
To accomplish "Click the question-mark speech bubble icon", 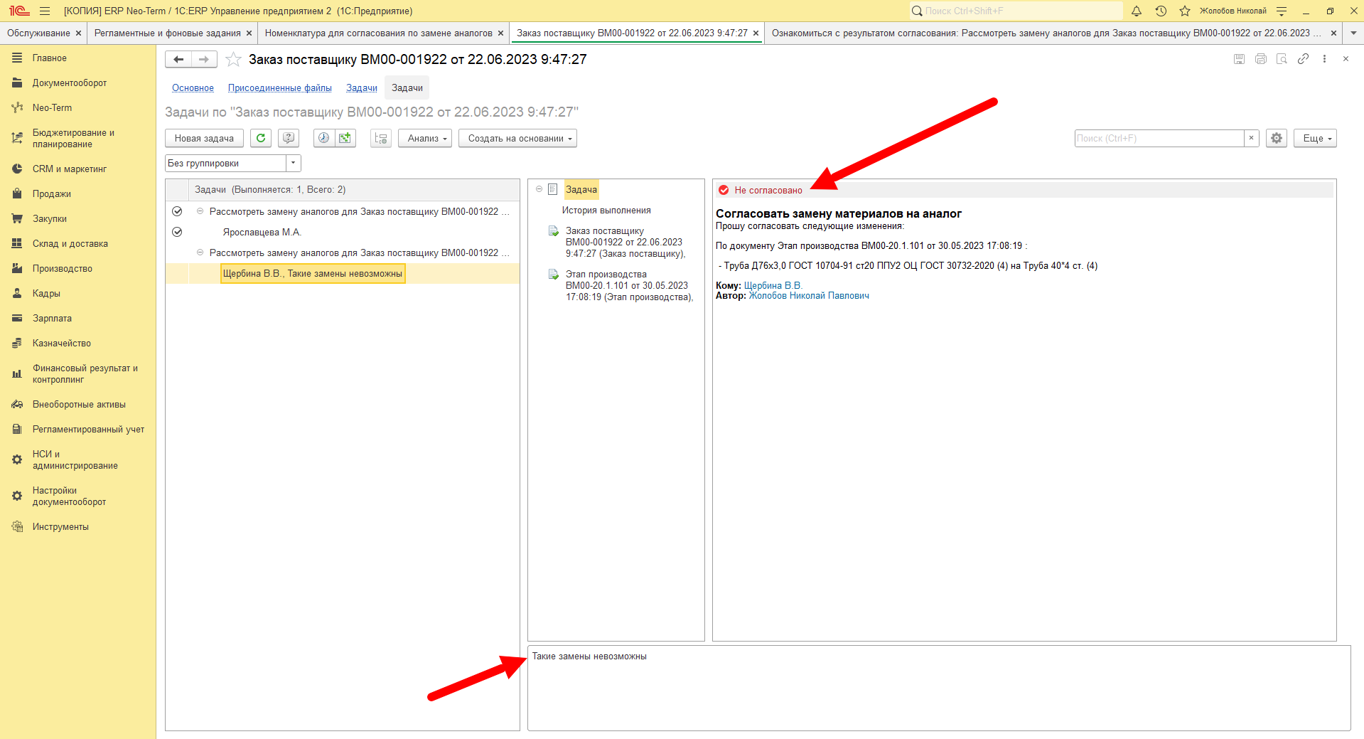I will (288, 138).
